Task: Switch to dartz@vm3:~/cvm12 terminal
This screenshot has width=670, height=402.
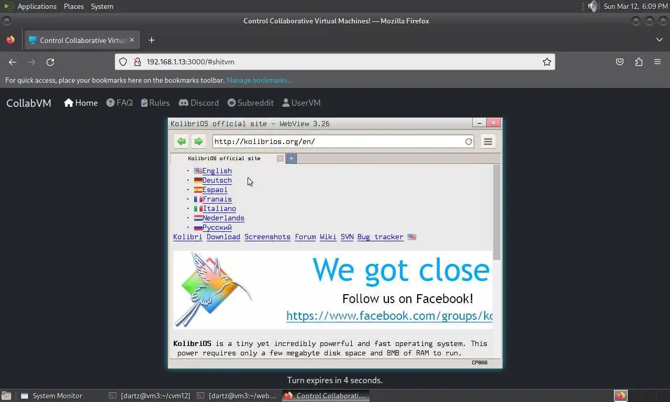Action: (149, 396)
